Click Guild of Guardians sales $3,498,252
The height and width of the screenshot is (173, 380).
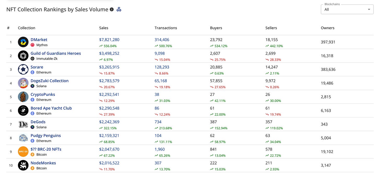pos(109,53)
